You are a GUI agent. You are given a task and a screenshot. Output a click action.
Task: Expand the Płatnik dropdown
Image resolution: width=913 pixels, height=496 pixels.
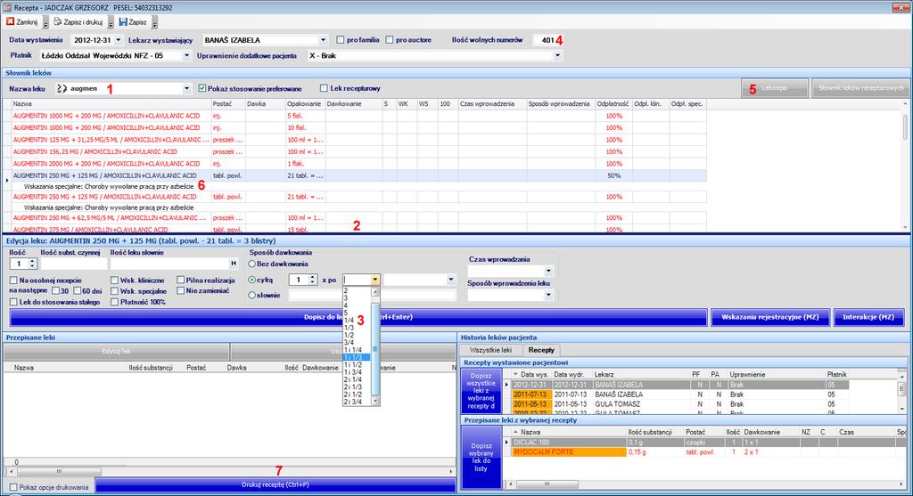tap(186, 56)
